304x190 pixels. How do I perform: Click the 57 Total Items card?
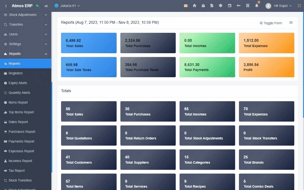click(x=89, y=182)
